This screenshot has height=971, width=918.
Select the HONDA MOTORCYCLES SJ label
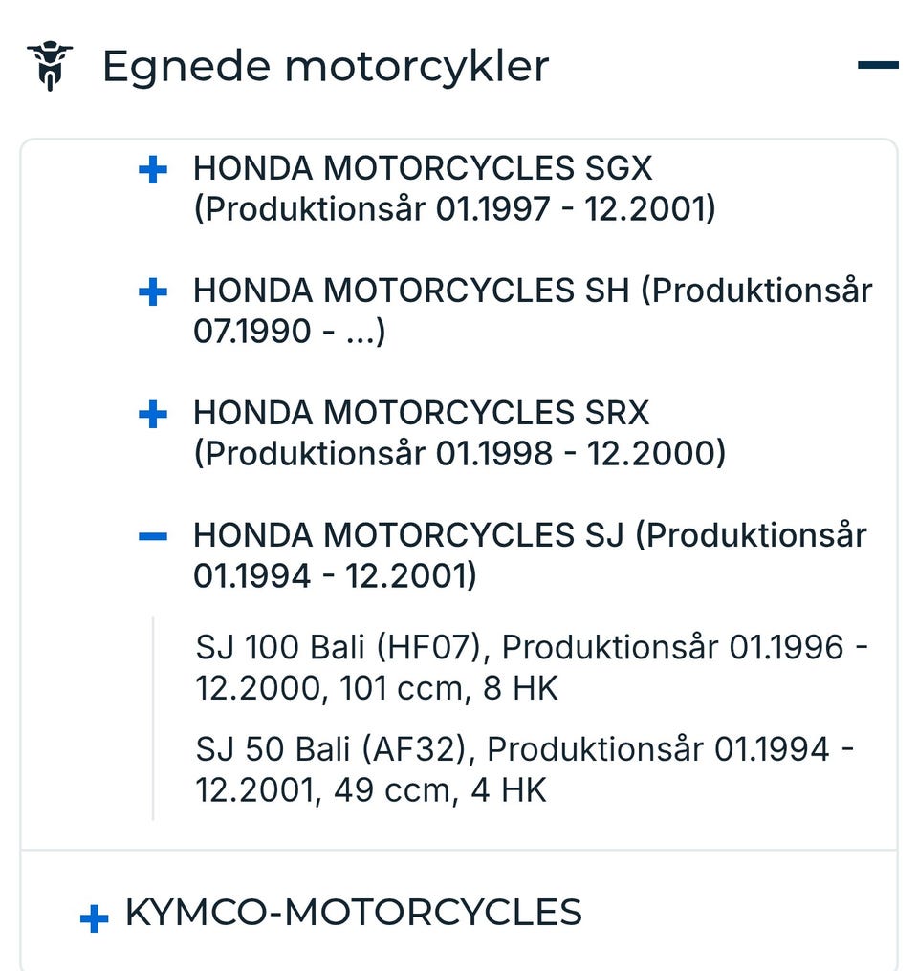408,535
